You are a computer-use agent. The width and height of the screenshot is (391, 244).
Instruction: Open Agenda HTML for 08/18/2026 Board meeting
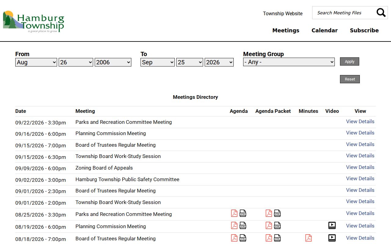pos(243,238)
